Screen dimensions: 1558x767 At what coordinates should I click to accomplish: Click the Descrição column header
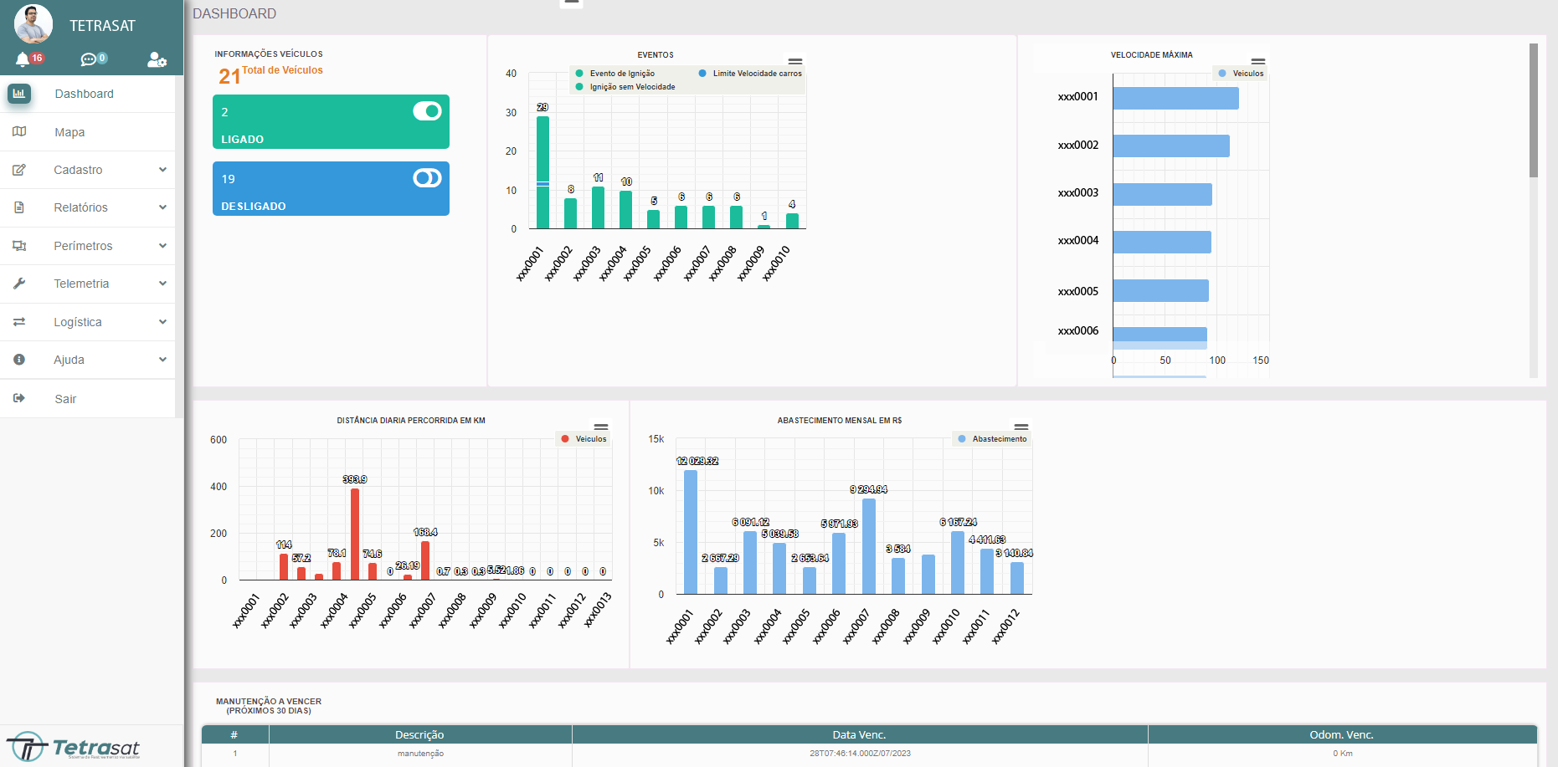click(x=420, y=734)
